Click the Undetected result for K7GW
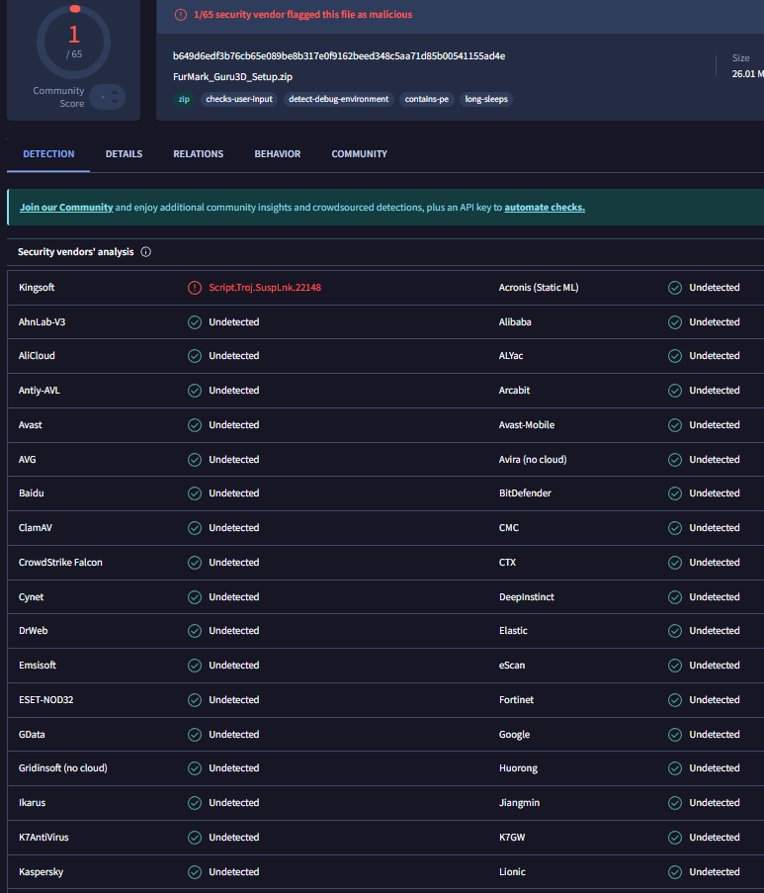The image size is (764, 893). (715, 838)
